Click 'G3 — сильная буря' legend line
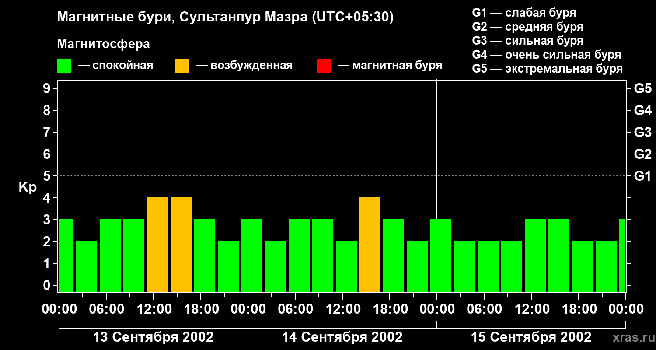The width and height of the screenshot is (656, 350). pos(527,41)
